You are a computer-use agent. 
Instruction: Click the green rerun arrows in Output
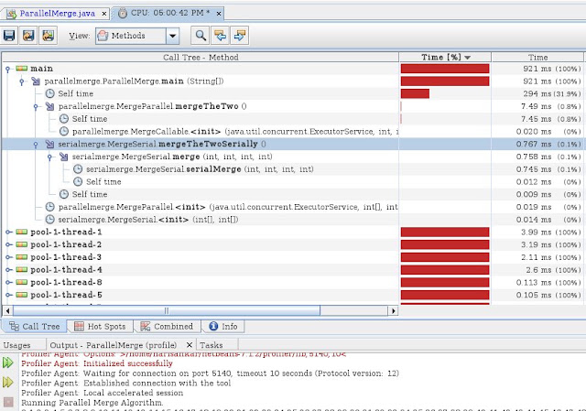pyautogui.click(x=8, y=362)
